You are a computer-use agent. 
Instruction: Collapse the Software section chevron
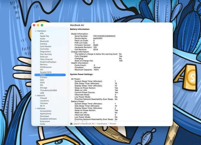(x=36, y=109)
